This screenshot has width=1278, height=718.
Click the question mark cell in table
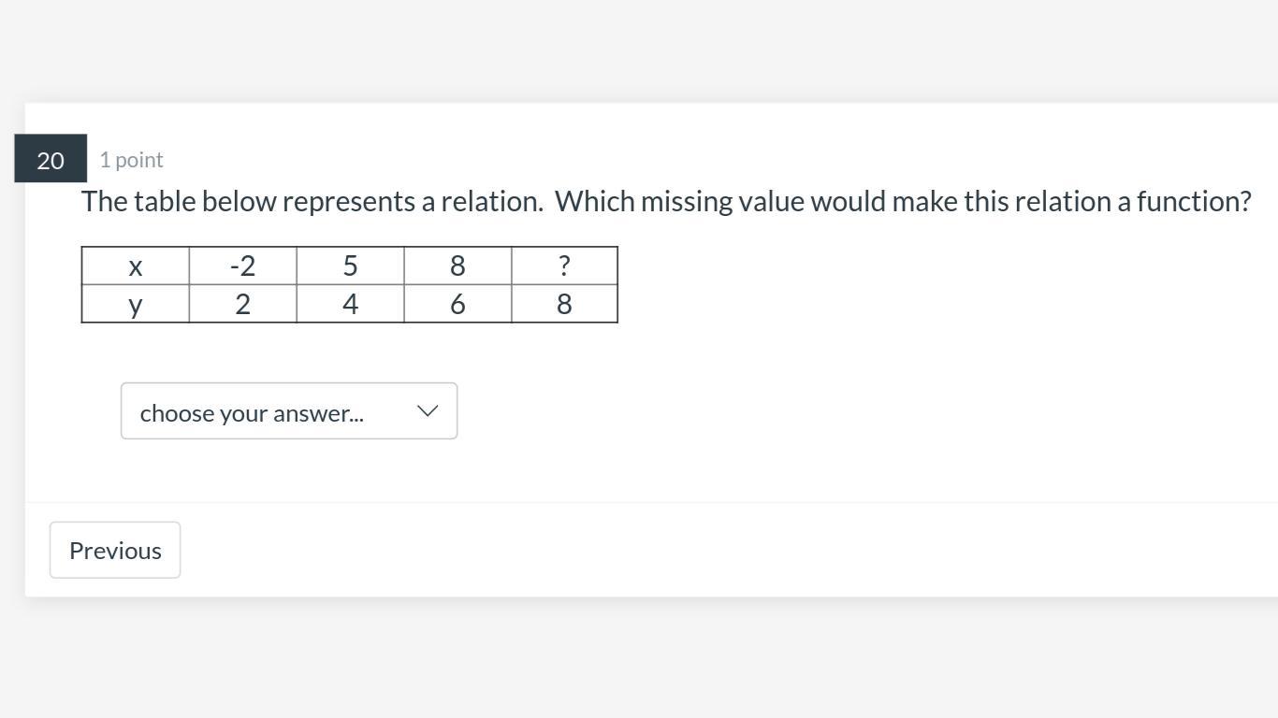[564, 266]
